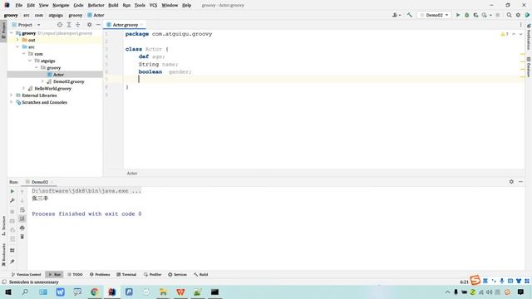Select HelloWorld.groovy in the project tree
The height and width of the screenshot is (299, 532).
(x=52, y=89)
